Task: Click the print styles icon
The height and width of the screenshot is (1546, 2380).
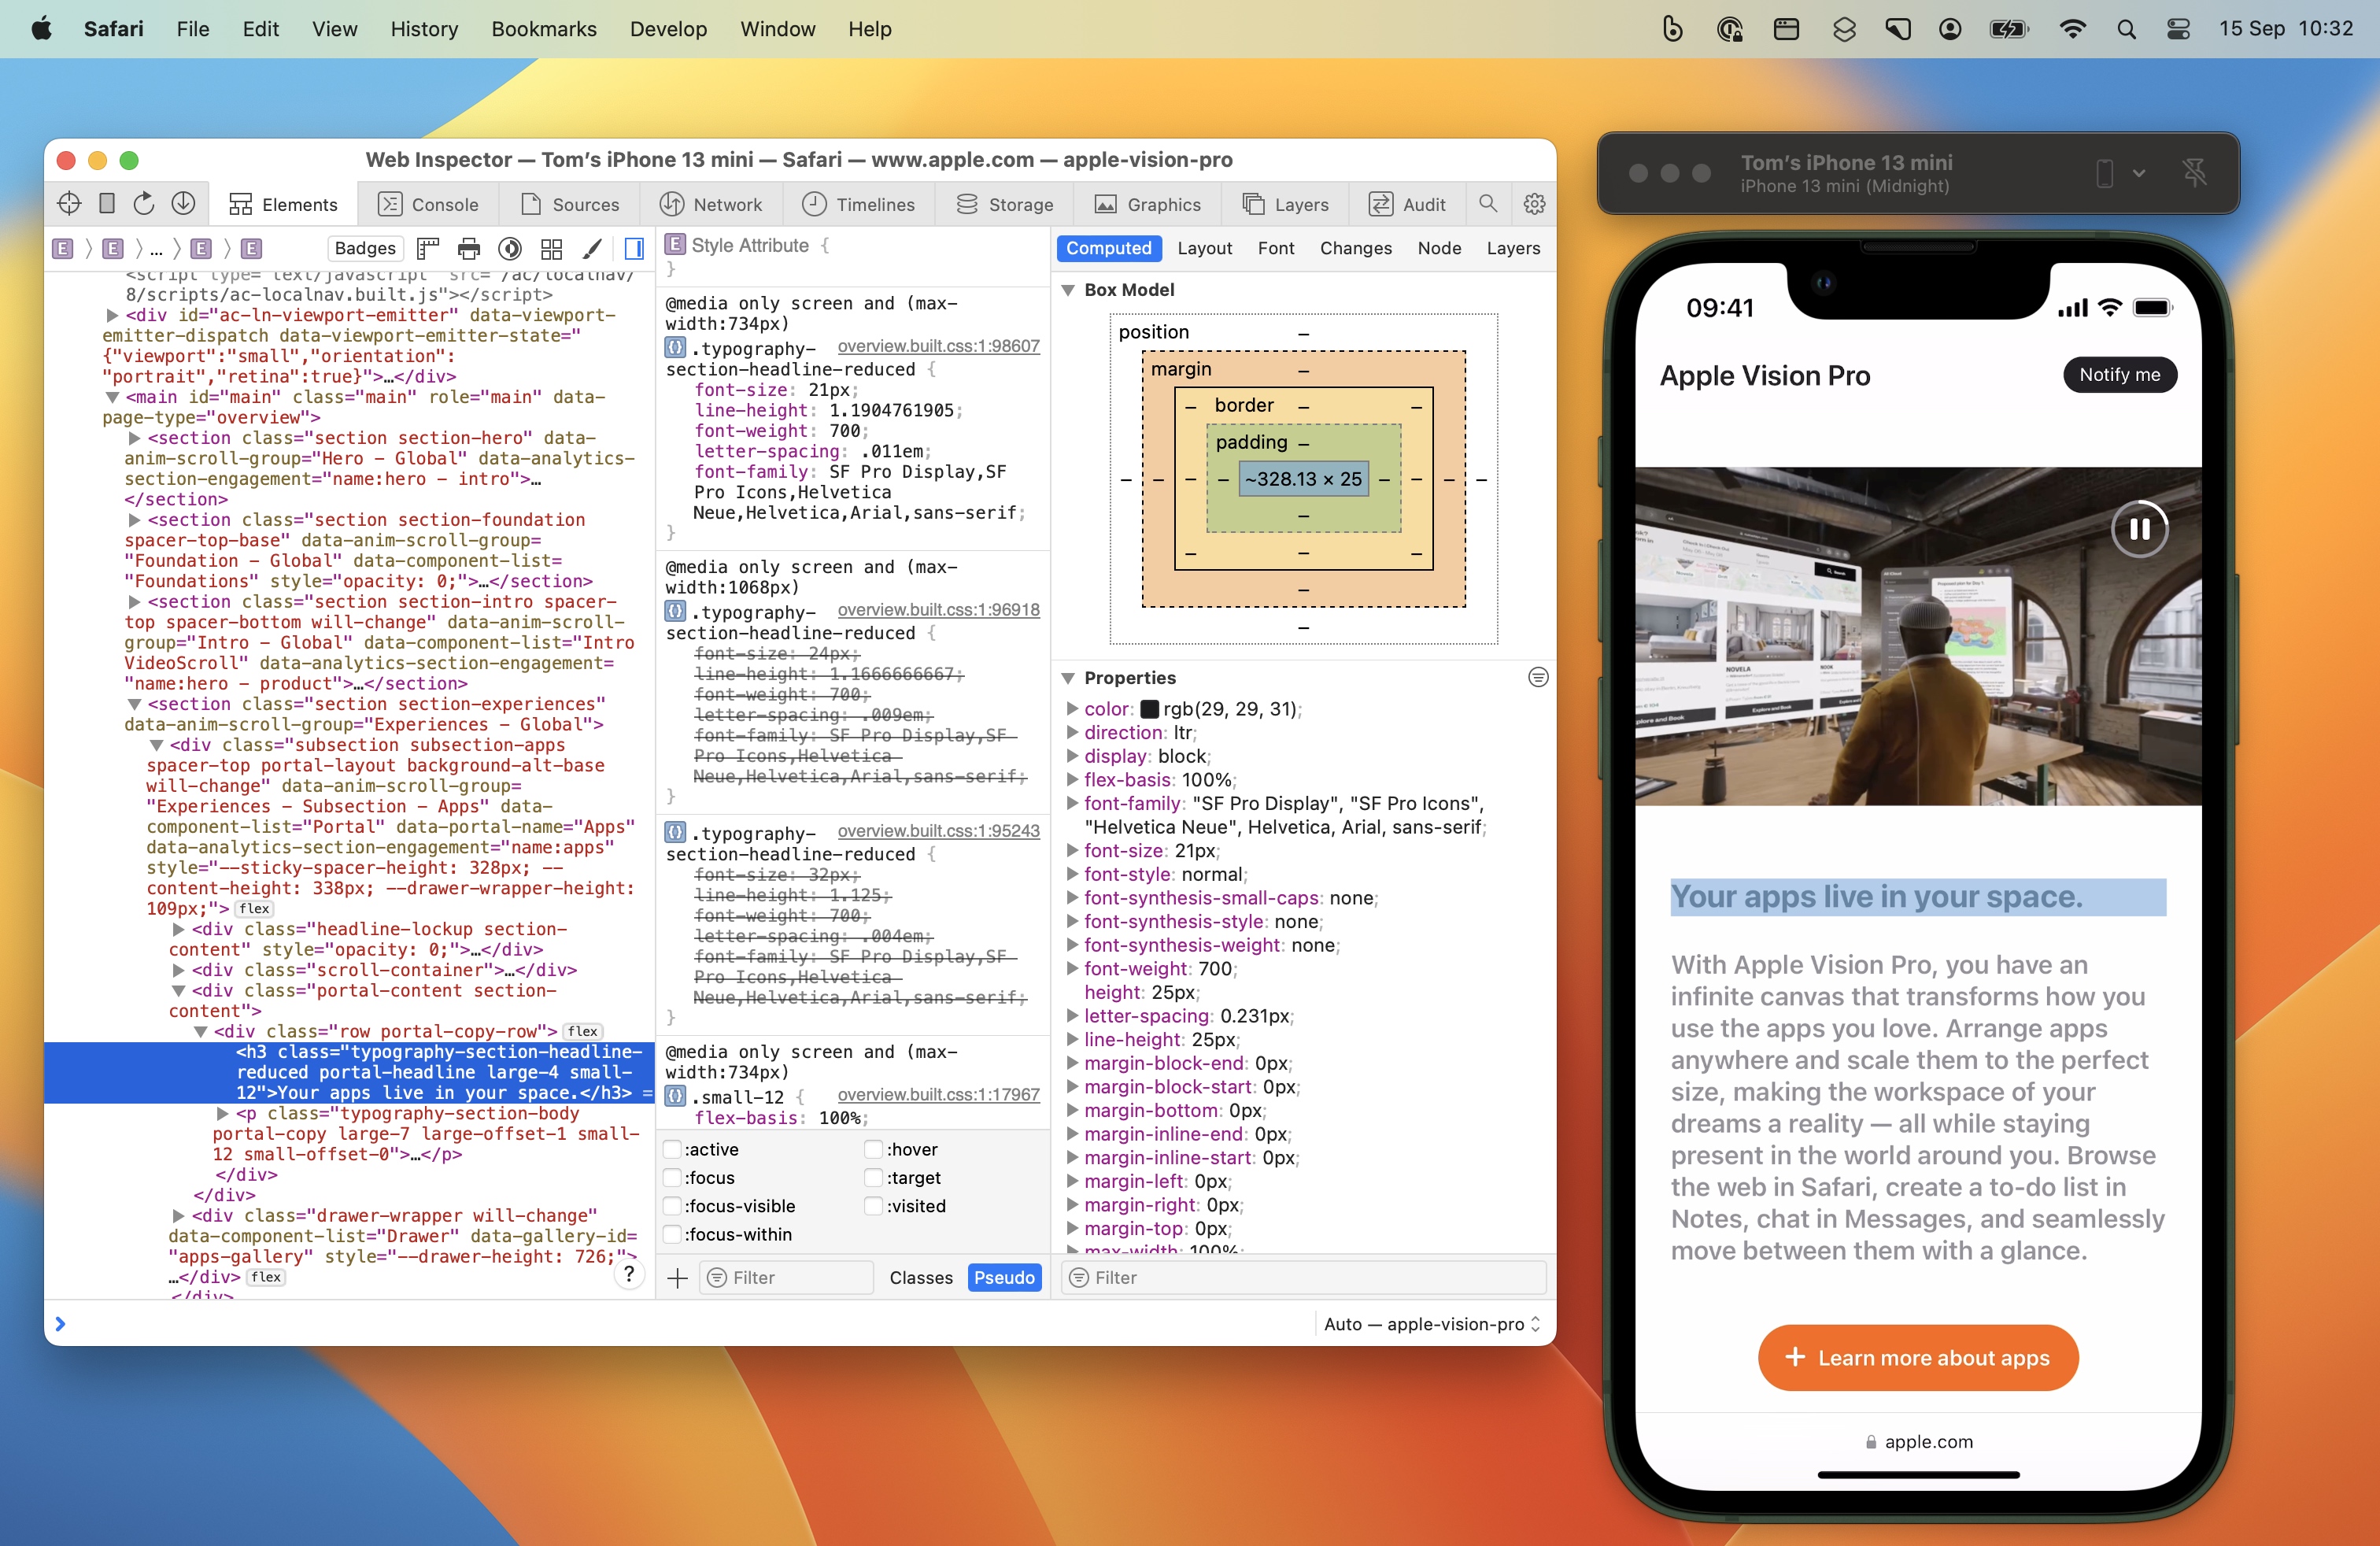Action: click(468, 248)
